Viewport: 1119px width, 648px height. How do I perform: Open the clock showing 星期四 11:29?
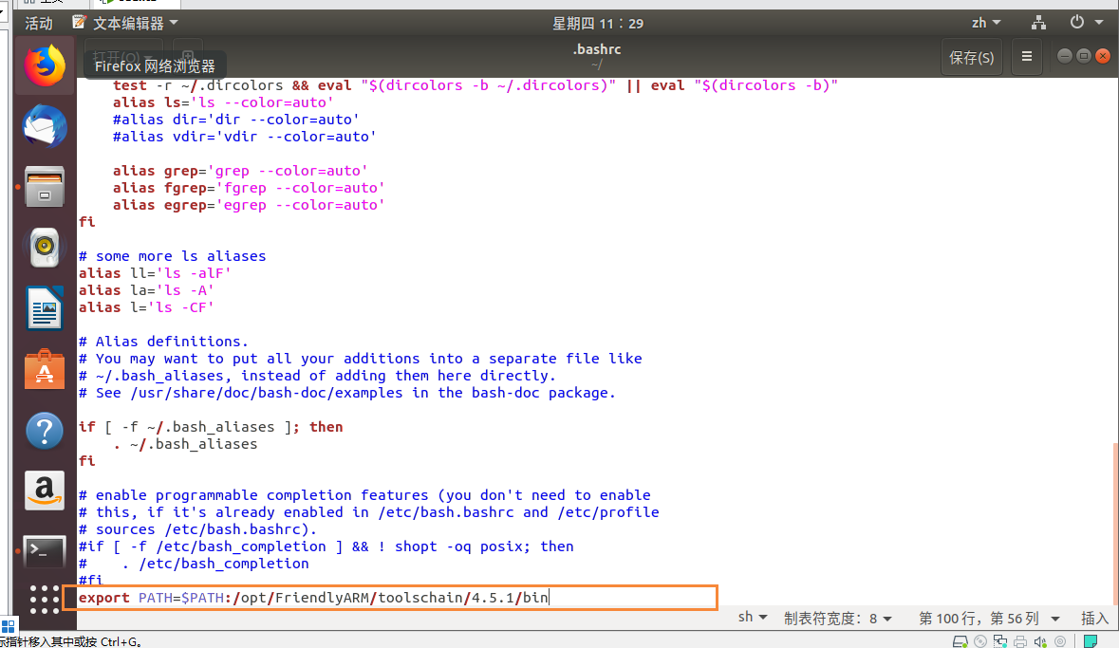[597, 23]
